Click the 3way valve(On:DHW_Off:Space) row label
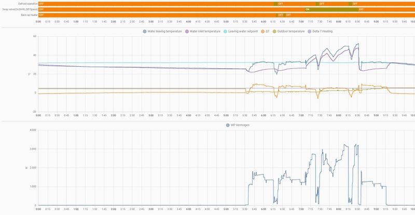 pyautogui.click(x=20, y=9)
